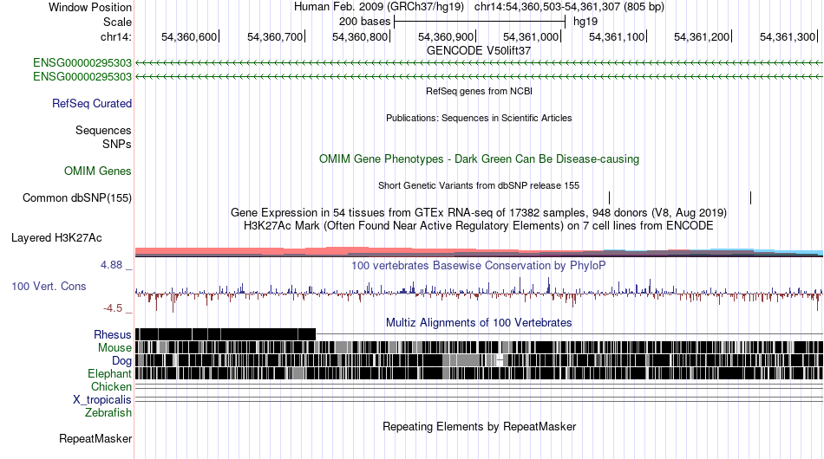Open Short Genetic Variants from dbSNP title

coord(479,185)
